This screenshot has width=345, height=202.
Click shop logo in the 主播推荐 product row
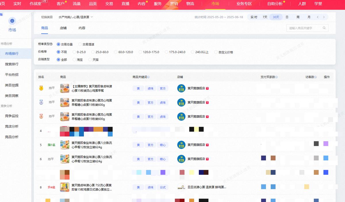pos(181,88)
